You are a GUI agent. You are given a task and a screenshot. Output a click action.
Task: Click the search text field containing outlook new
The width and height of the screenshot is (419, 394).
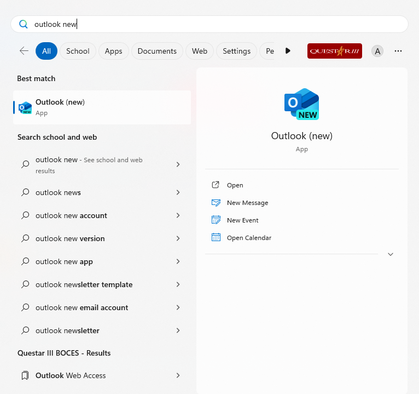coord(209,24)
